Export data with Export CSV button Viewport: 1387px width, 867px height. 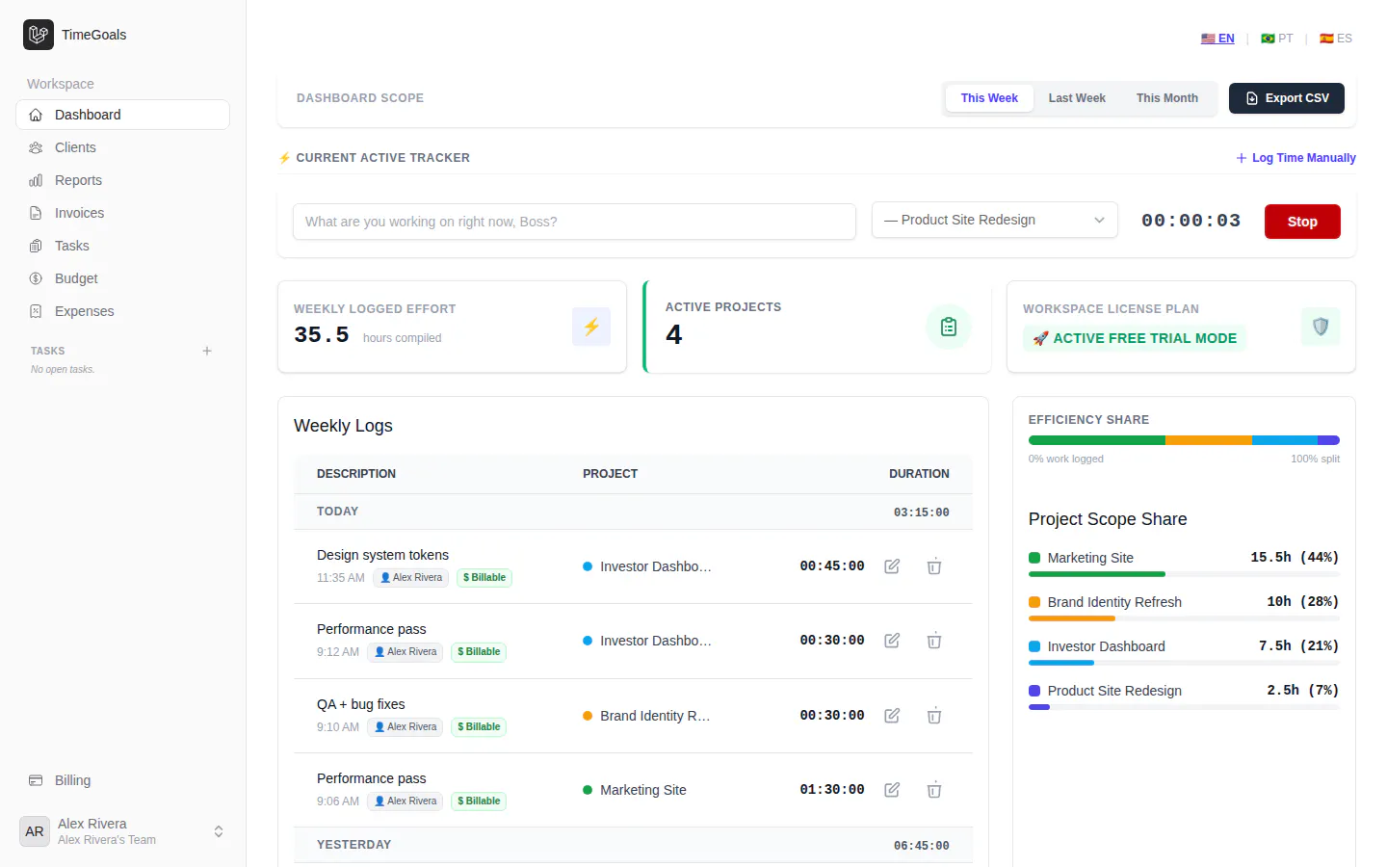1287,98
